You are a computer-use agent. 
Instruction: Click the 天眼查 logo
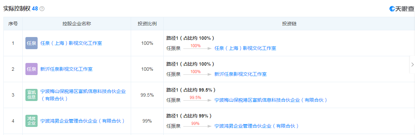point(402,9)
